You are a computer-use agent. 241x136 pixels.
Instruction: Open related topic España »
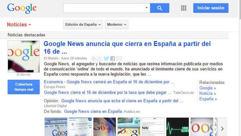(x=208, y=99)
